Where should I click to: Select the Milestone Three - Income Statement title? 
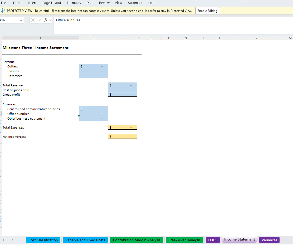tap(36, 48)
